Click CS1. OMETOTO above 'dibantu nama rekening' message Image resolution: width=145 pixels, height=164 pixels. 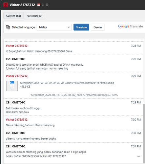(x=15, y=133)
